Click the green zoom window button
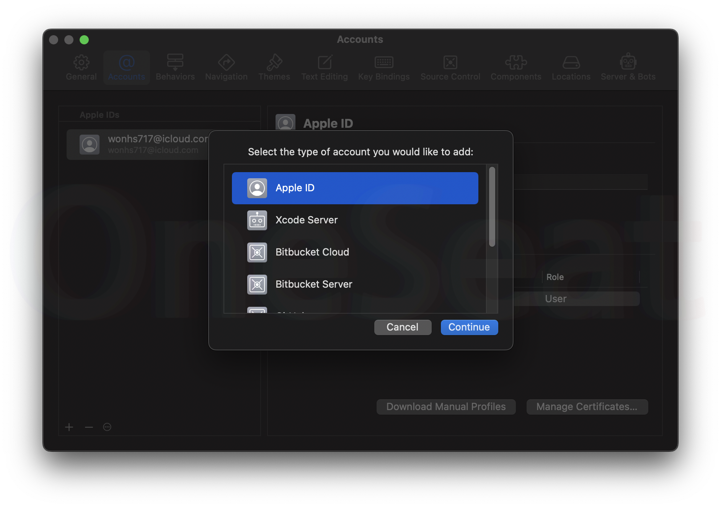 click(x=84, y=40)
